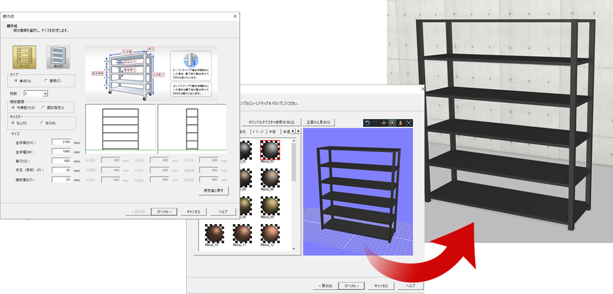Select the open-type shelf icon
The height and width of the screenshot is (294, 613).
coord(24,58)
